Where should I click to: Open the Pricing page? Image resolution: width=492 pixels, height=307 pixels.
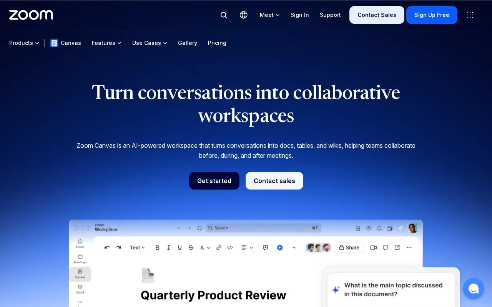[x=217, y=43]
